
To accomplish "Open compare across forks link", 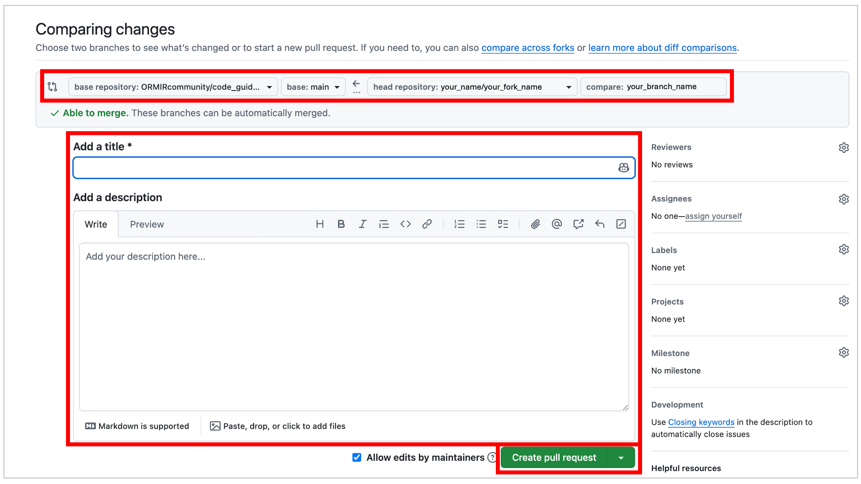I will coord(527,48).
